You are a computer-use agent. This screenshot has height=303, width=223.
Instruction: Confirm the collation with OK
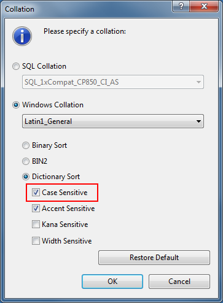tap(112, 282)
